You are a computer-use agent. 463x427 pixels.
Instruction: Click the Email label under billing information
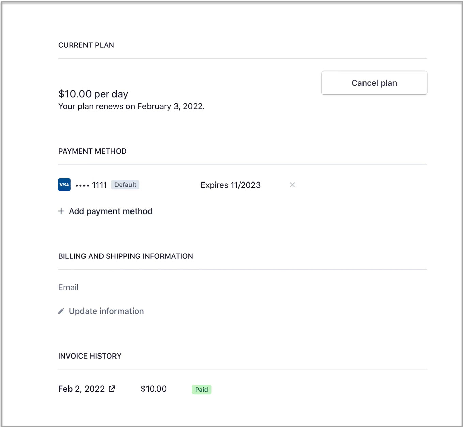[x=68, y=287]
